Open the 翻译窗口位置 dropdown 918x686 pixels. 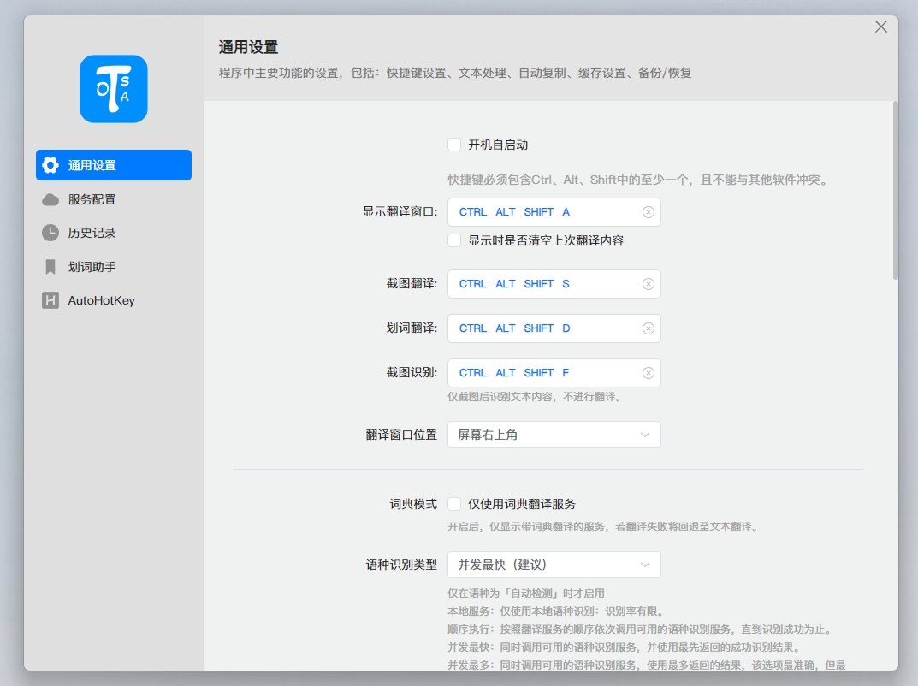tap(554, 435)
